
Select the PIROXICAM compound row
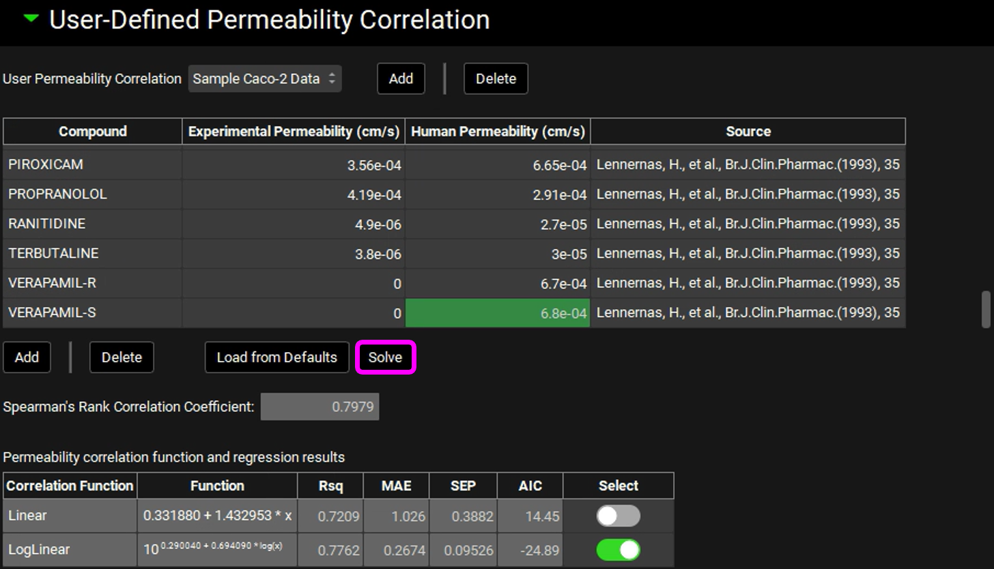pyautogui.click(x=92, y=165)
